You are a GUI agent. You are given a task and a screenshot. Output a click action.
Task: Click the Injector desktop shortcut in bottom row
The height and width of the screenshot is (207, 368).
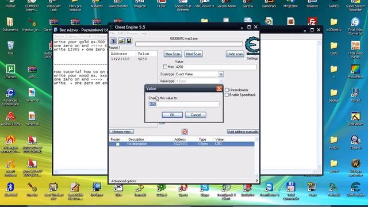(x=32, y=189)
